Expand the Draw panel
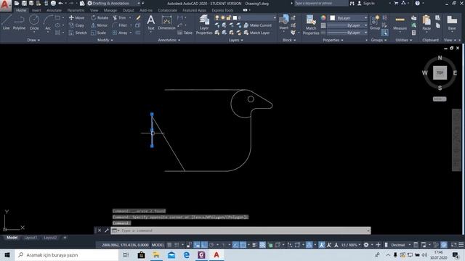The height and width of the screenshot is (261, 465). [x=33, y=40]
